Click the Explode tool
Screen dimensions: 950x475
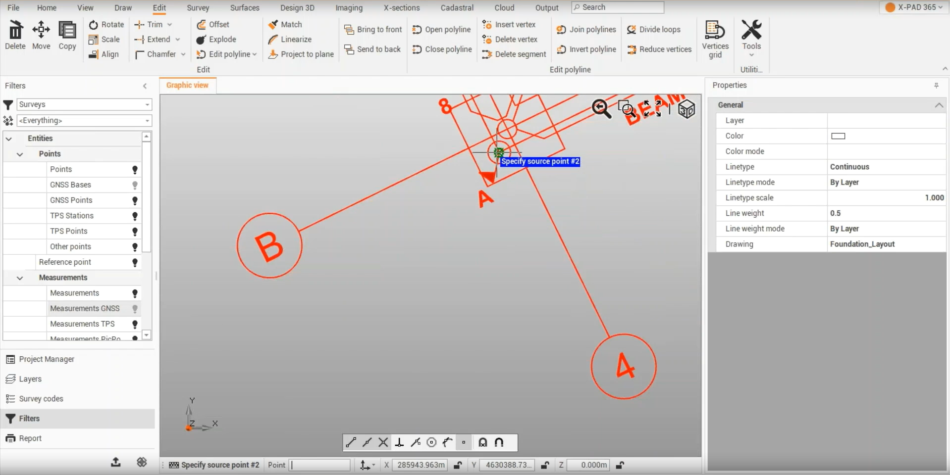click(216, 39)
